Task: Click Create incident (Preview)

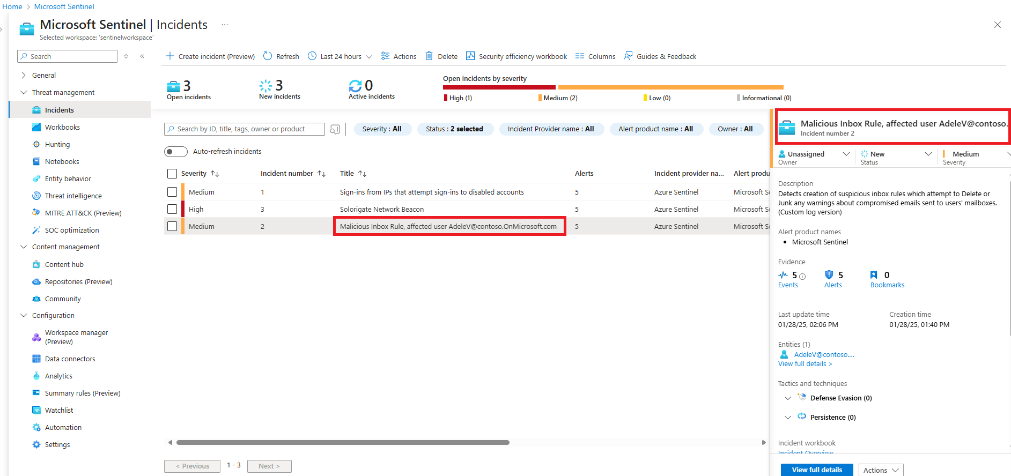Action: pos(210,56)
